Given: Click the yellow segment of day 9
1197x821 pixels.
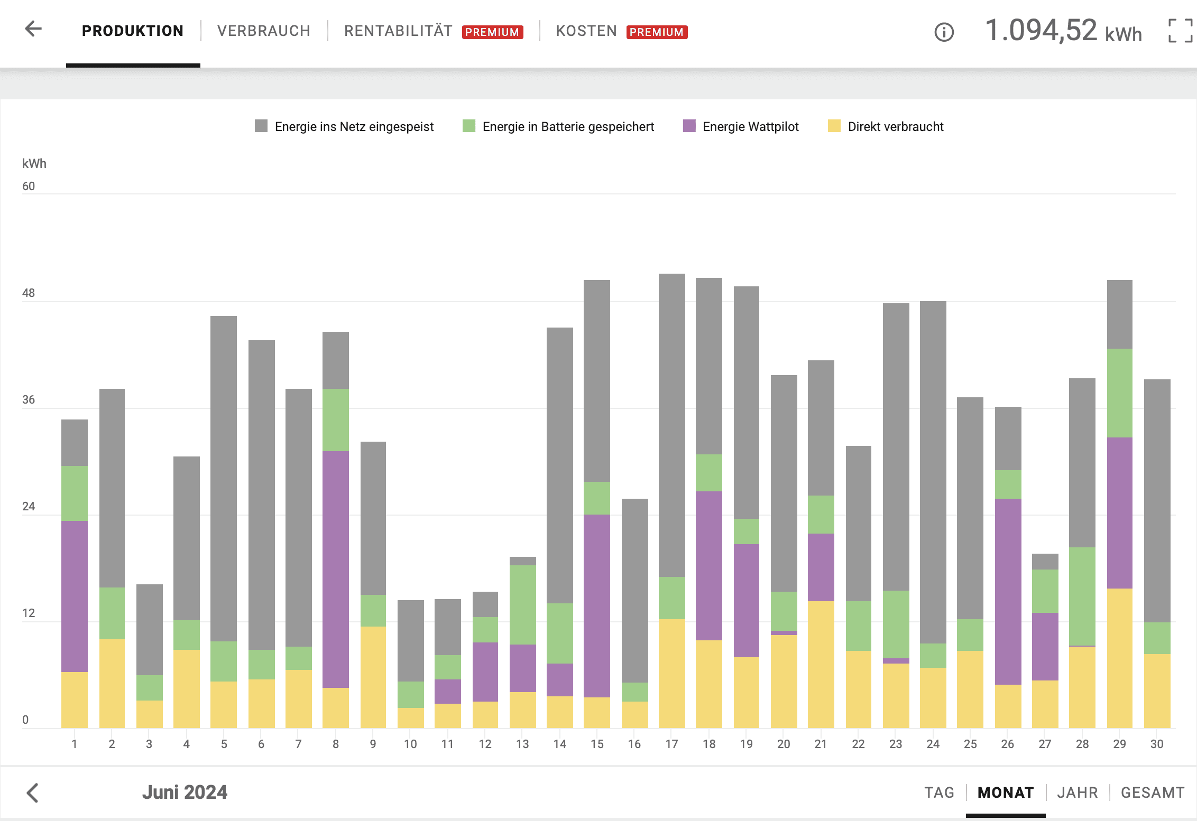Looking at the screenshot, I should click(373, 677).
